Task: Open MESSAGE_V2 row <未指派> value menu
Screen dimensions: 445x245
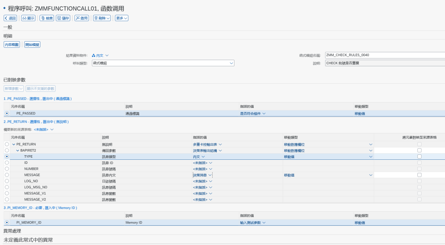Action: pyautogui.click(x=202, y=200)
